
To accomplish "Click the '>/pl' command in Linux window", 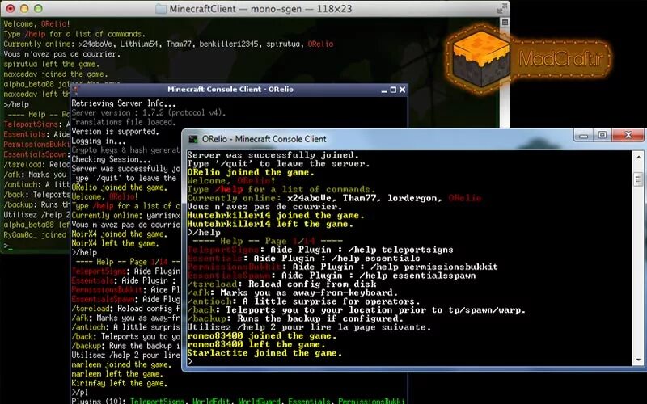I will [x=79, y=392].
